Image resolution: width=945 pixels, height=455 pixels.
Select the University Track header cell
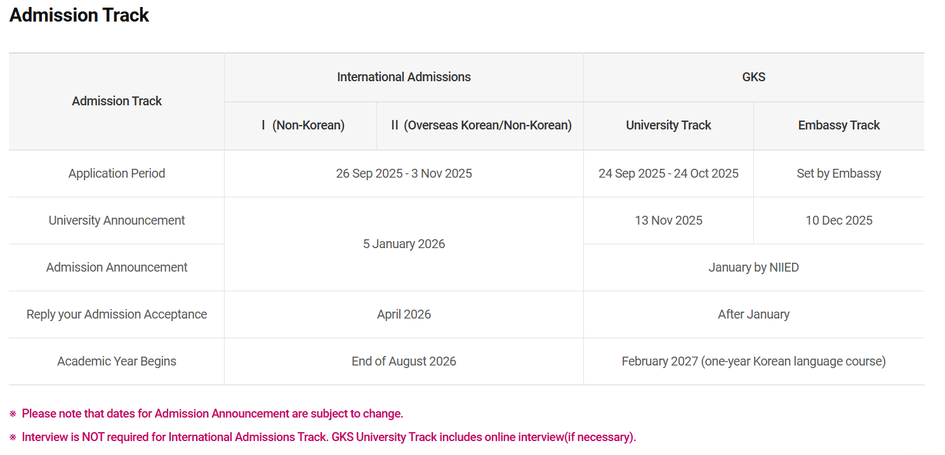pos(668,126)
